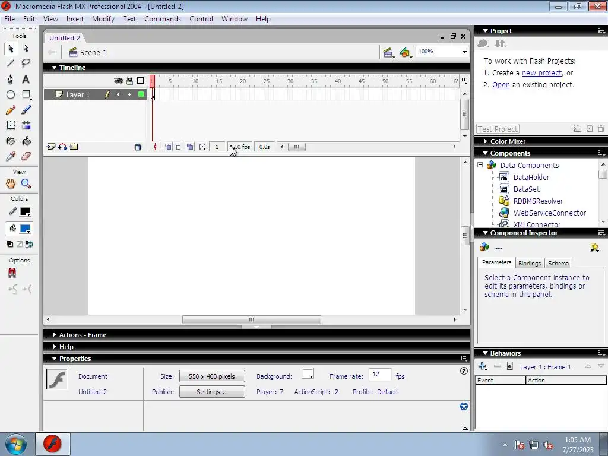Image resolution: width=608 pixels, height=456 pixels.
Task: Toggle Snap to Objects magnet option
Action: tap(12, 273)
